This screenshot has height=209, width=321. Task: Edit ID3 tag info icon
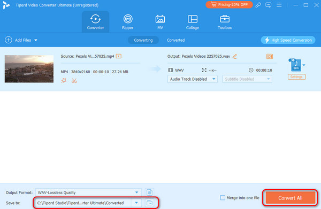point(270,56)
